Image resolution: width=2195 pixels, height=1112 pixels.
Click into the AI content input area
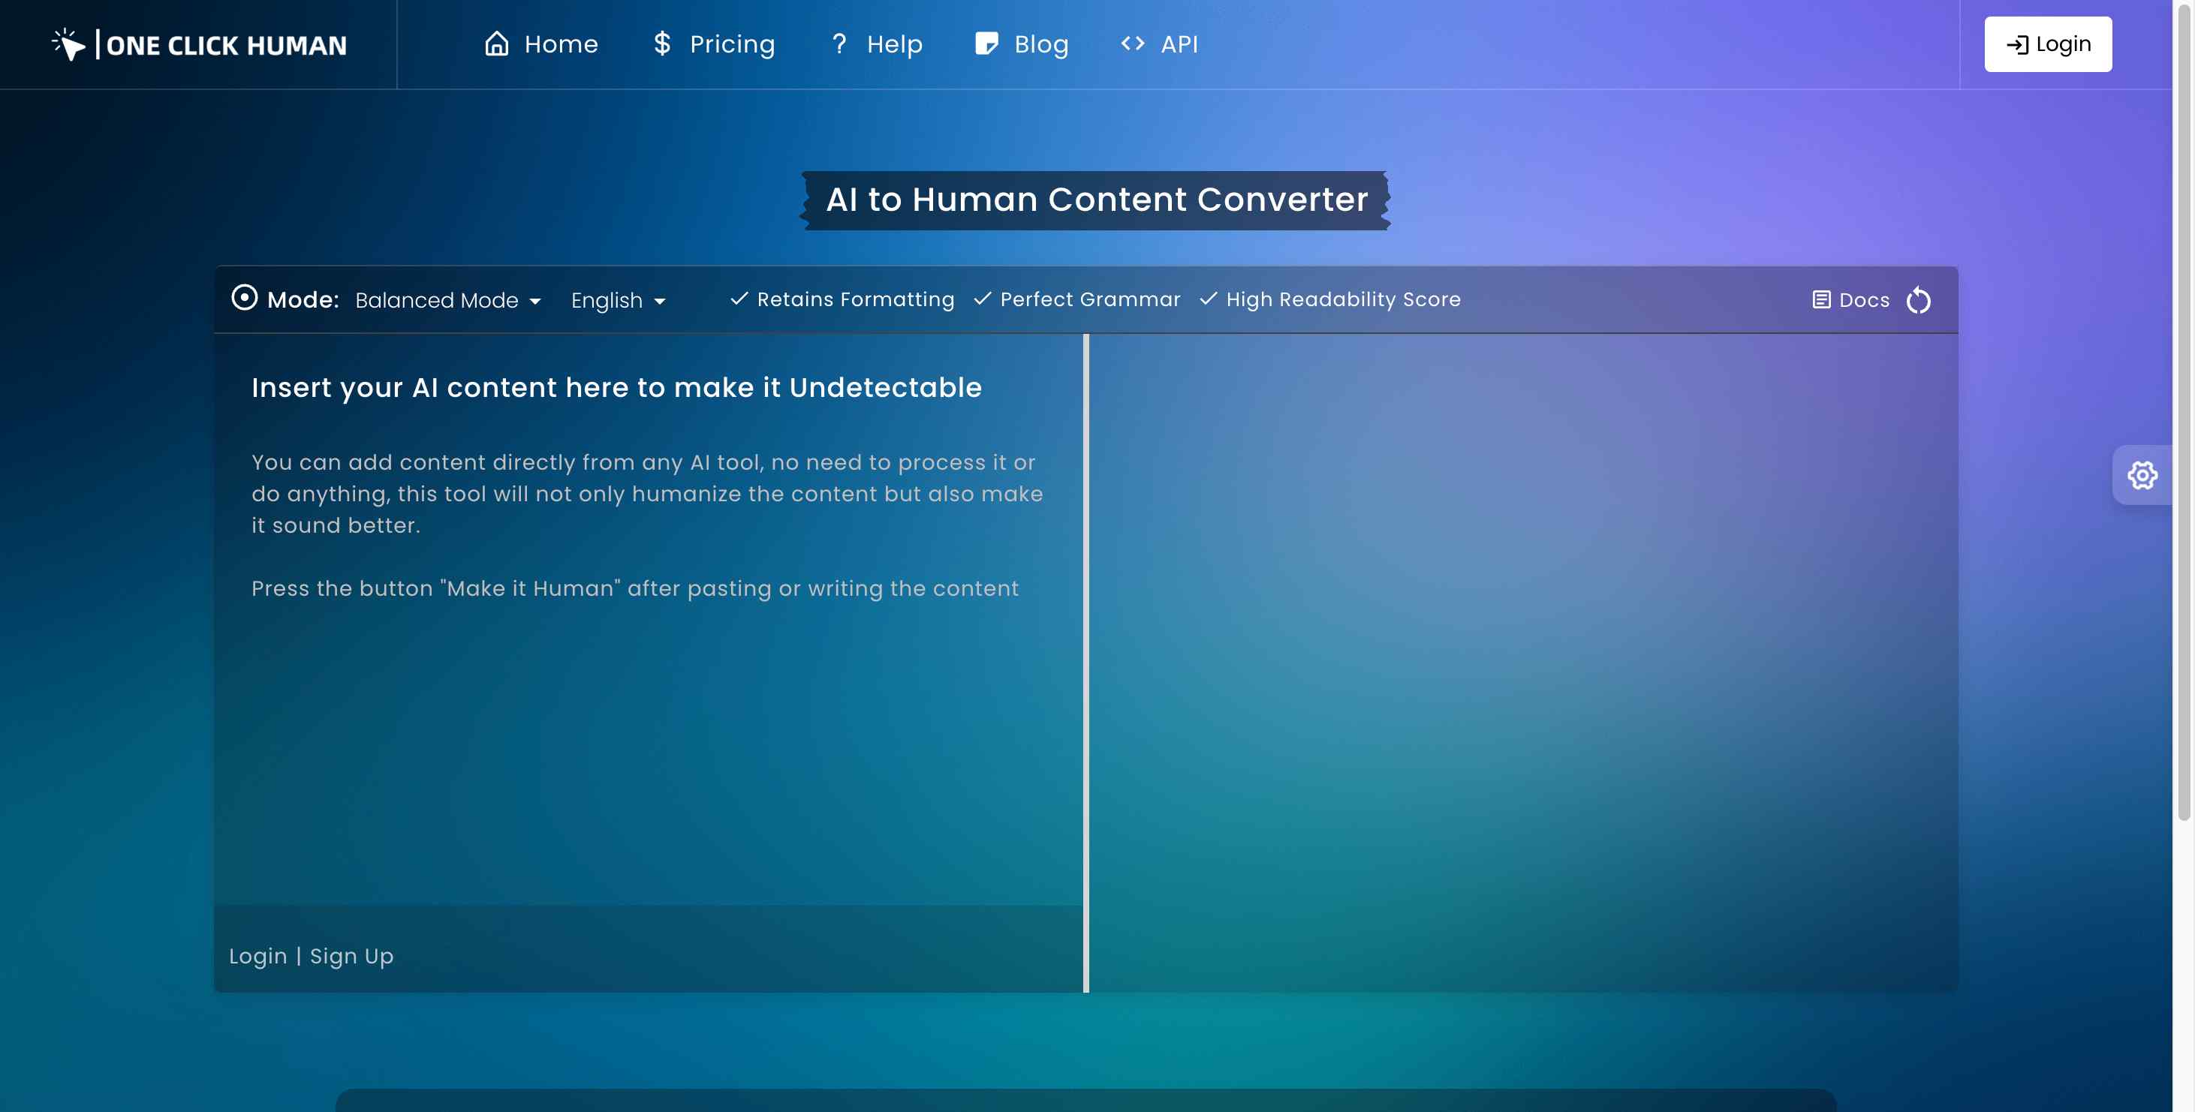(648, 619)
